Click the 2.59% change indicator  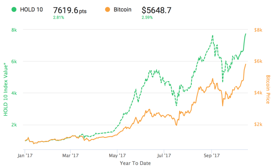(x=148, y=18)
